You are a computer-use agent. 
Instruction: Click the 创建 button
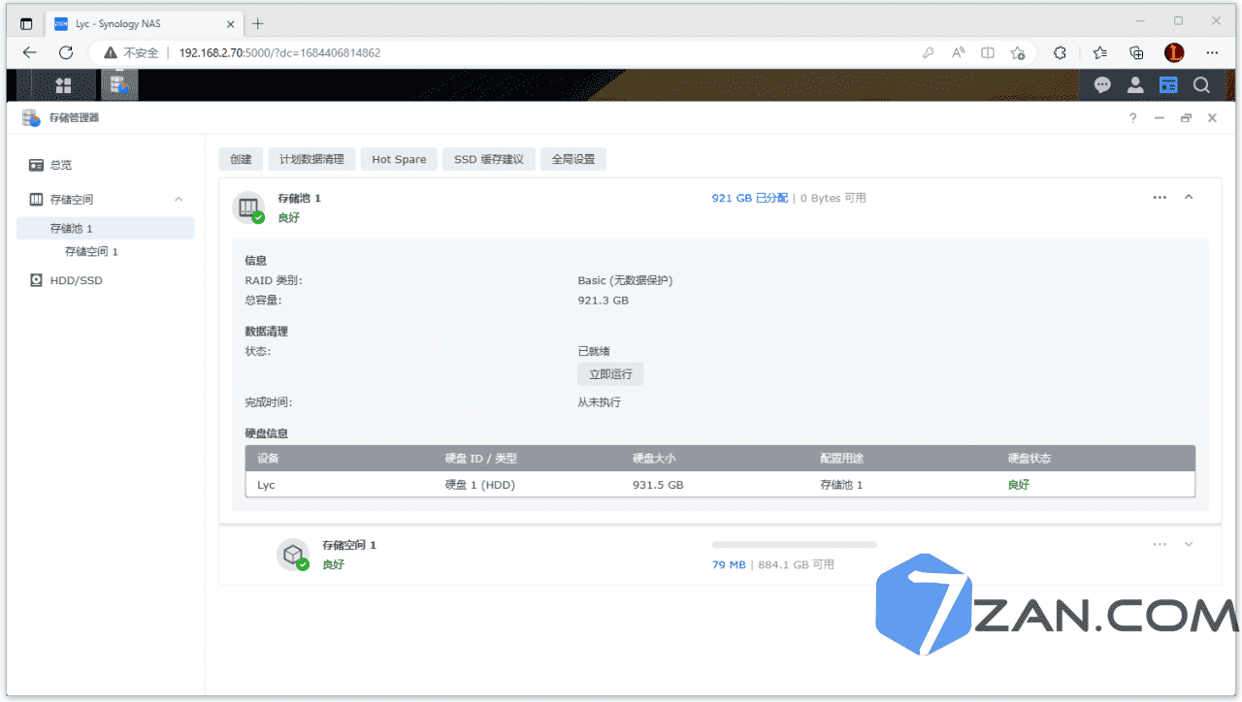point(241,159)
